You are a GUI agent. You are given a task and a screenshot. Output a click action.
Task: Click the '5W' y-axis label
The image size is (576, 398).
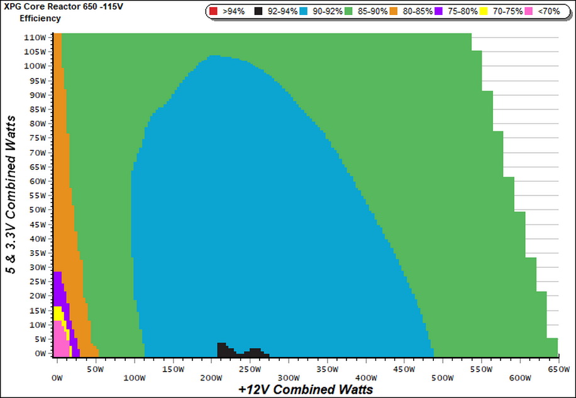(x=40, y=340)
